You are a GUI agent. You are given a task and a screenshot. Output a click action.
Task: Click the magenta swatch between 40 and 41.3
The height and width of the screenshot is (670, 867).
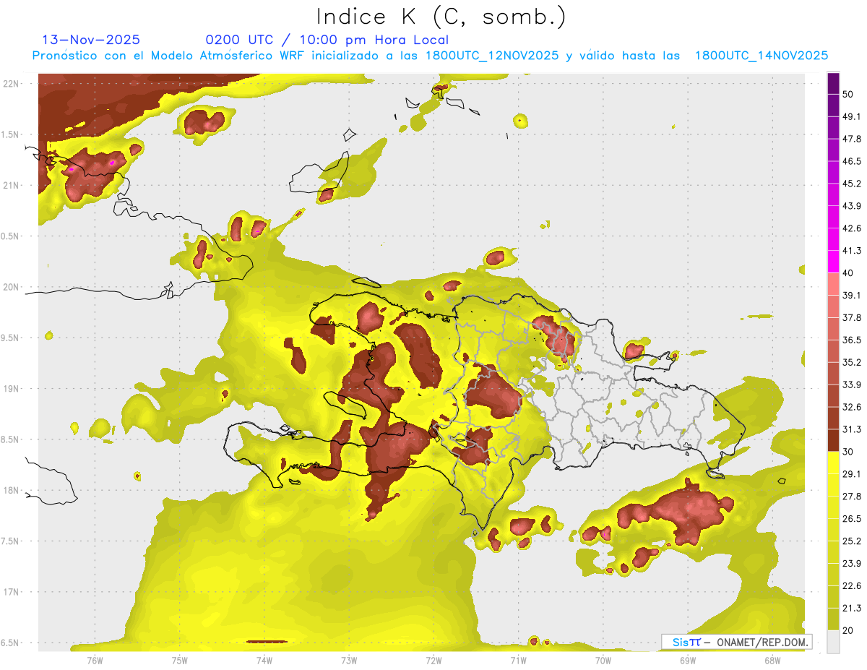833,262
